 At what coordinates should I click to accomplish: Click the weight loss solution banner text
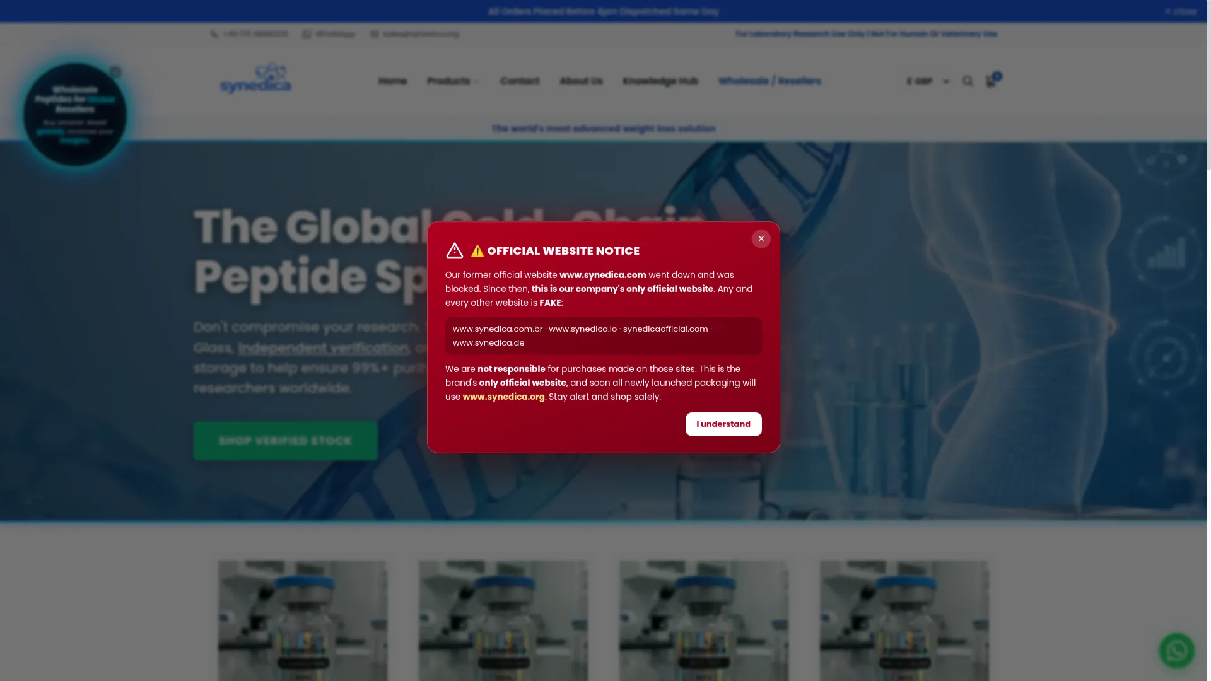(x=604, y=129)
